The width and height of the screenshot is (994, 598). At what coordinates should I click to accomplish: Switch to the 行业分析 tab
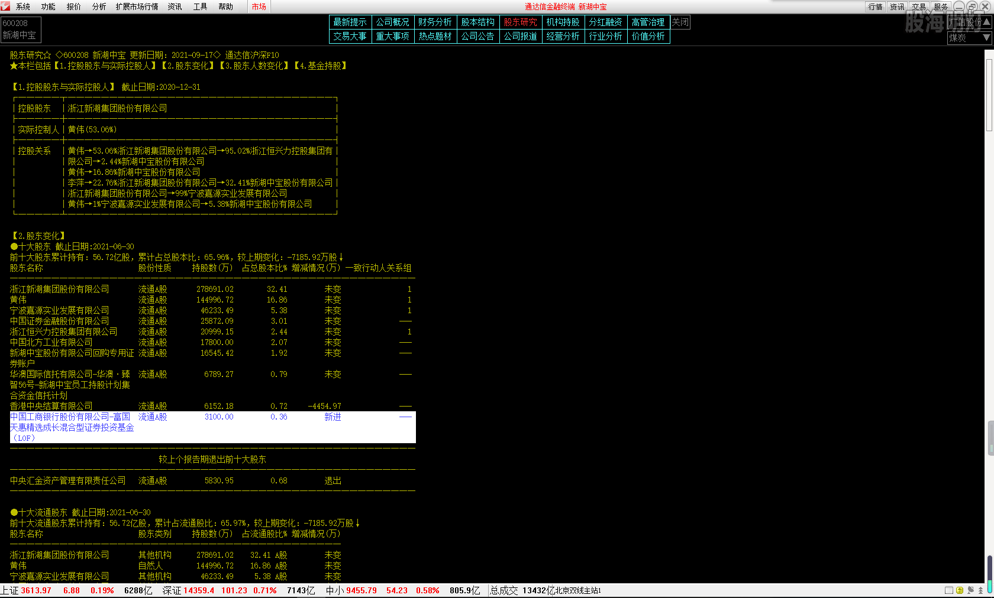click(606, 36)
